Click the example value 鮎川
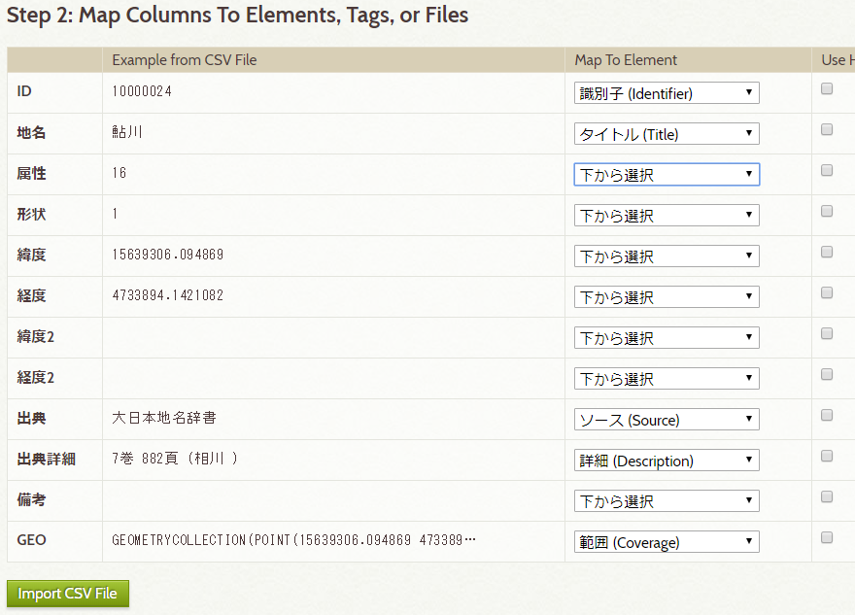 click(x=127, y=132)
